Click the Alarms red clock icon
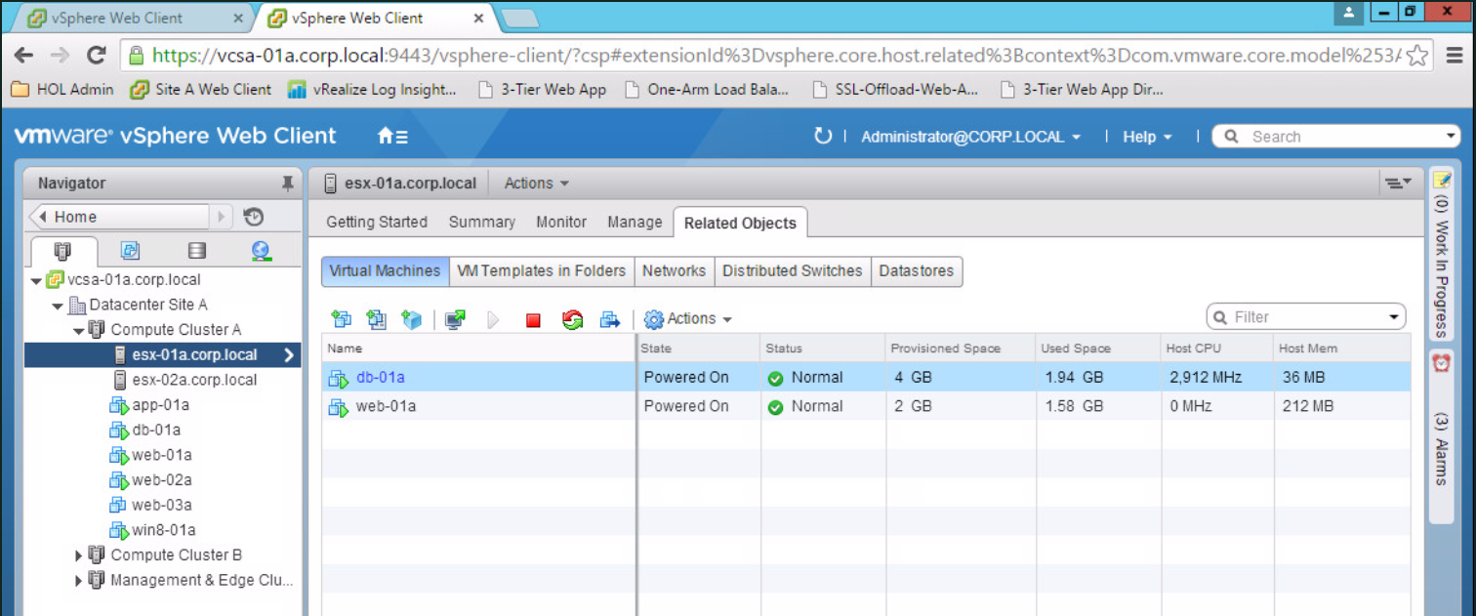 tap(1441, 362)
